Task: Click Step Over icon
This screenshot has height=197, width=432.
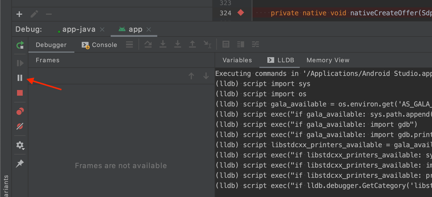Action: pos(148,44)
